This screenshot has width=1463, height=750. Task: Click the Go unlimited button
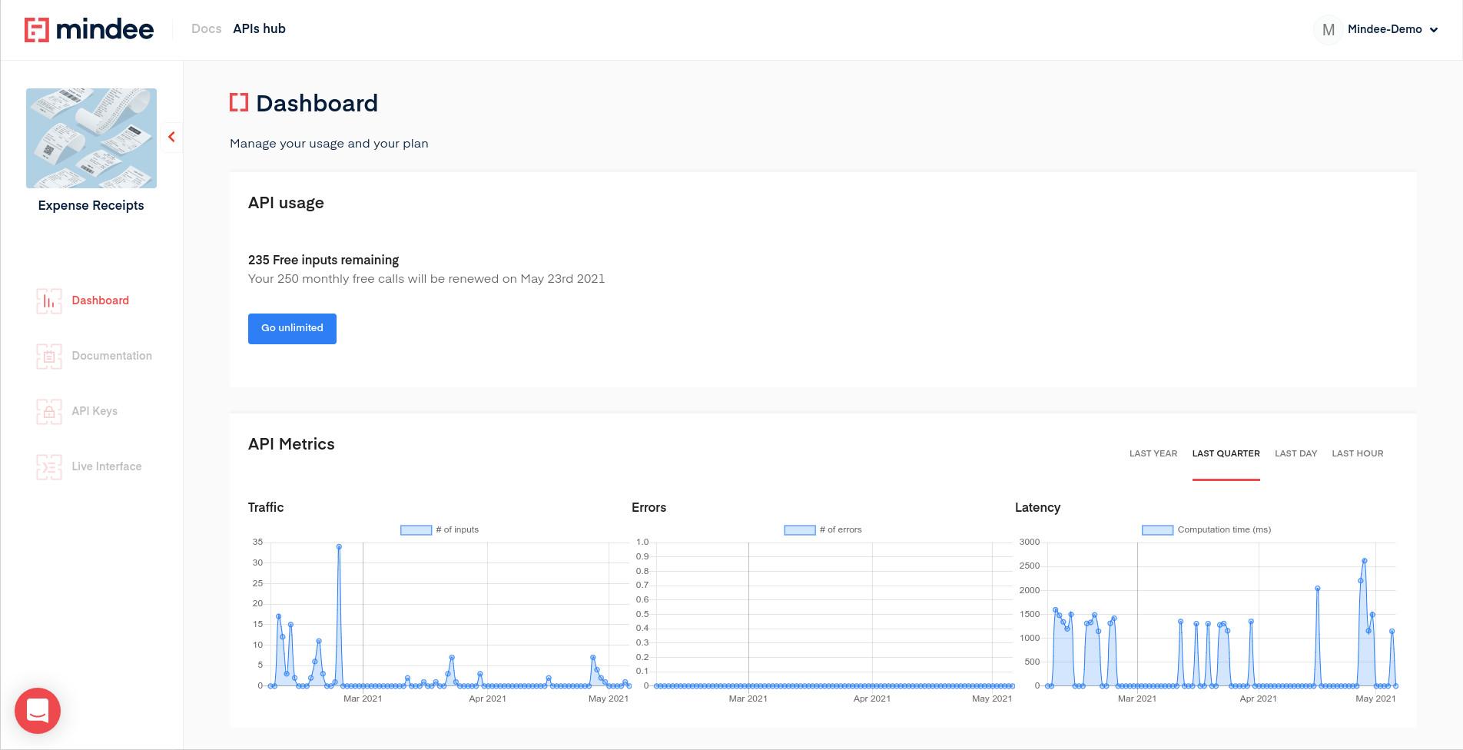tap(292, 328)
